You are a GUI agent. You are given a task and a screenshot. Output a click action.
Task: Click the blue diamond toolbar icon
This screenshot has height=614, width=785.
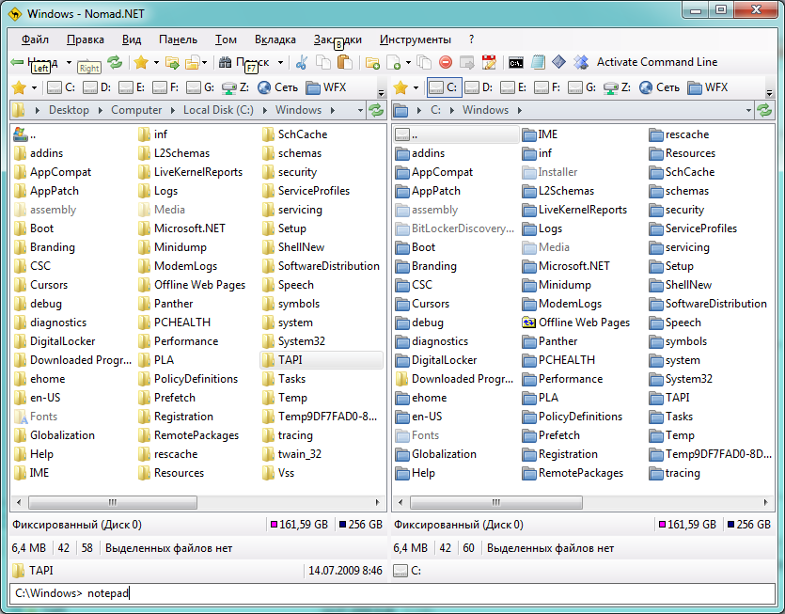(x=558, y=62)
